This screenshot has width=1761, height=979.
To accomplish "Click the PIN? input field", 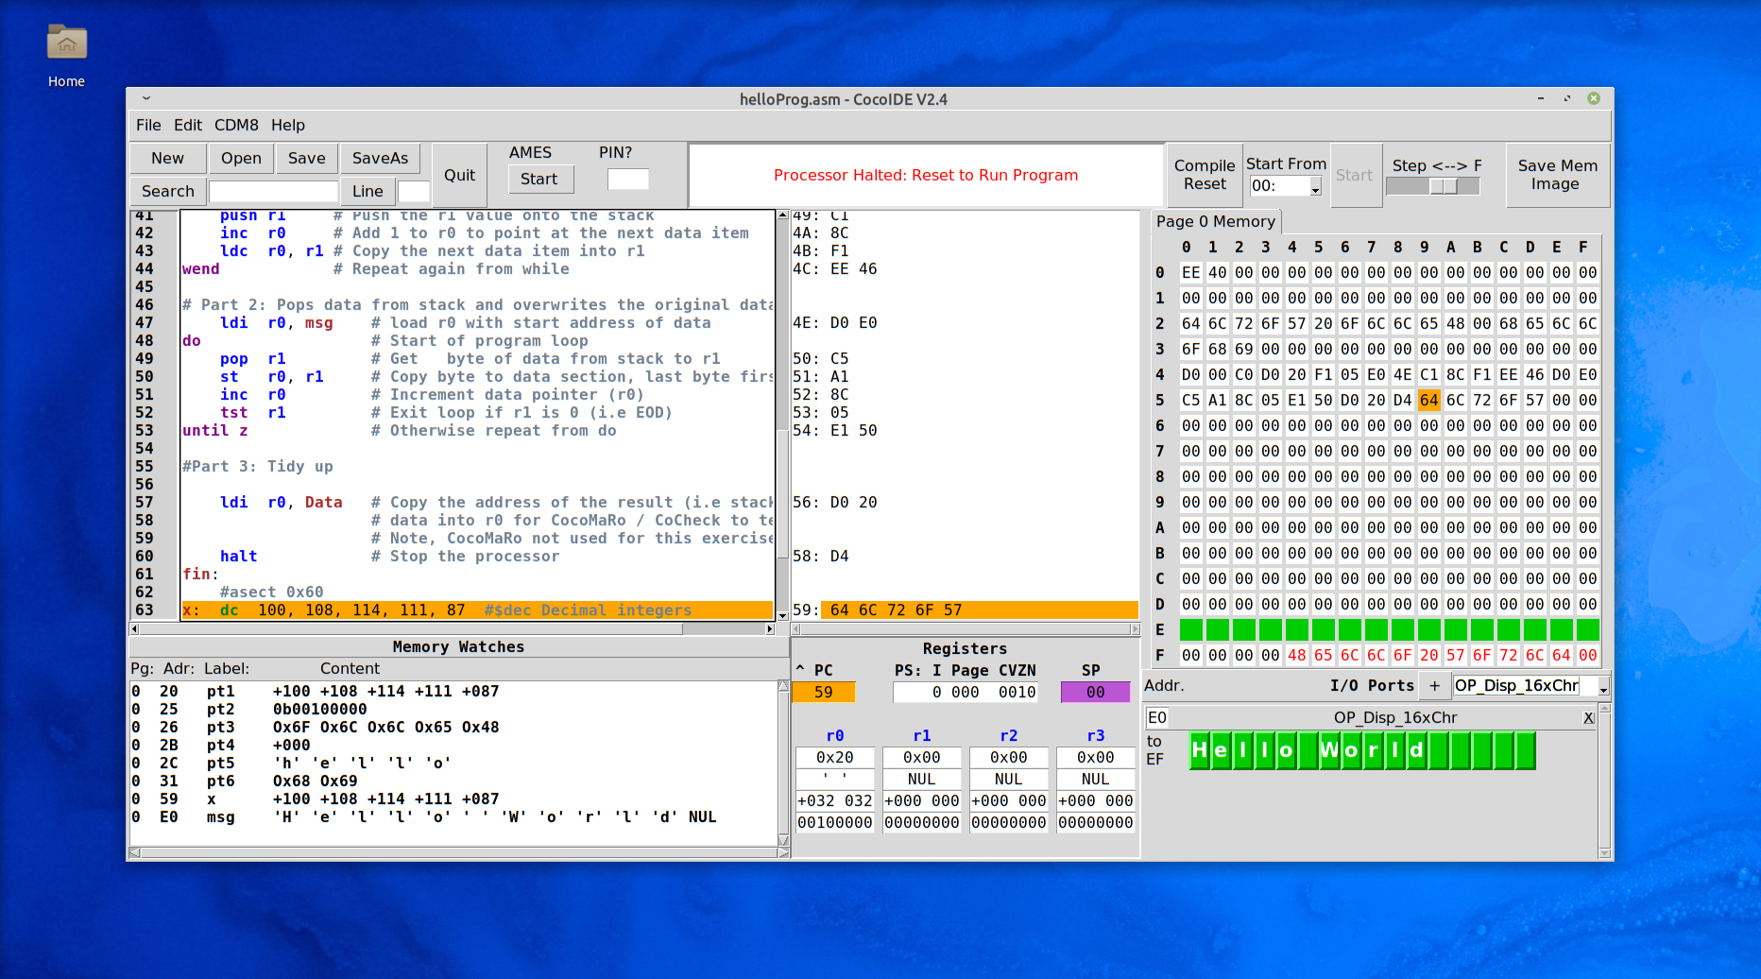I will [627, 179].
